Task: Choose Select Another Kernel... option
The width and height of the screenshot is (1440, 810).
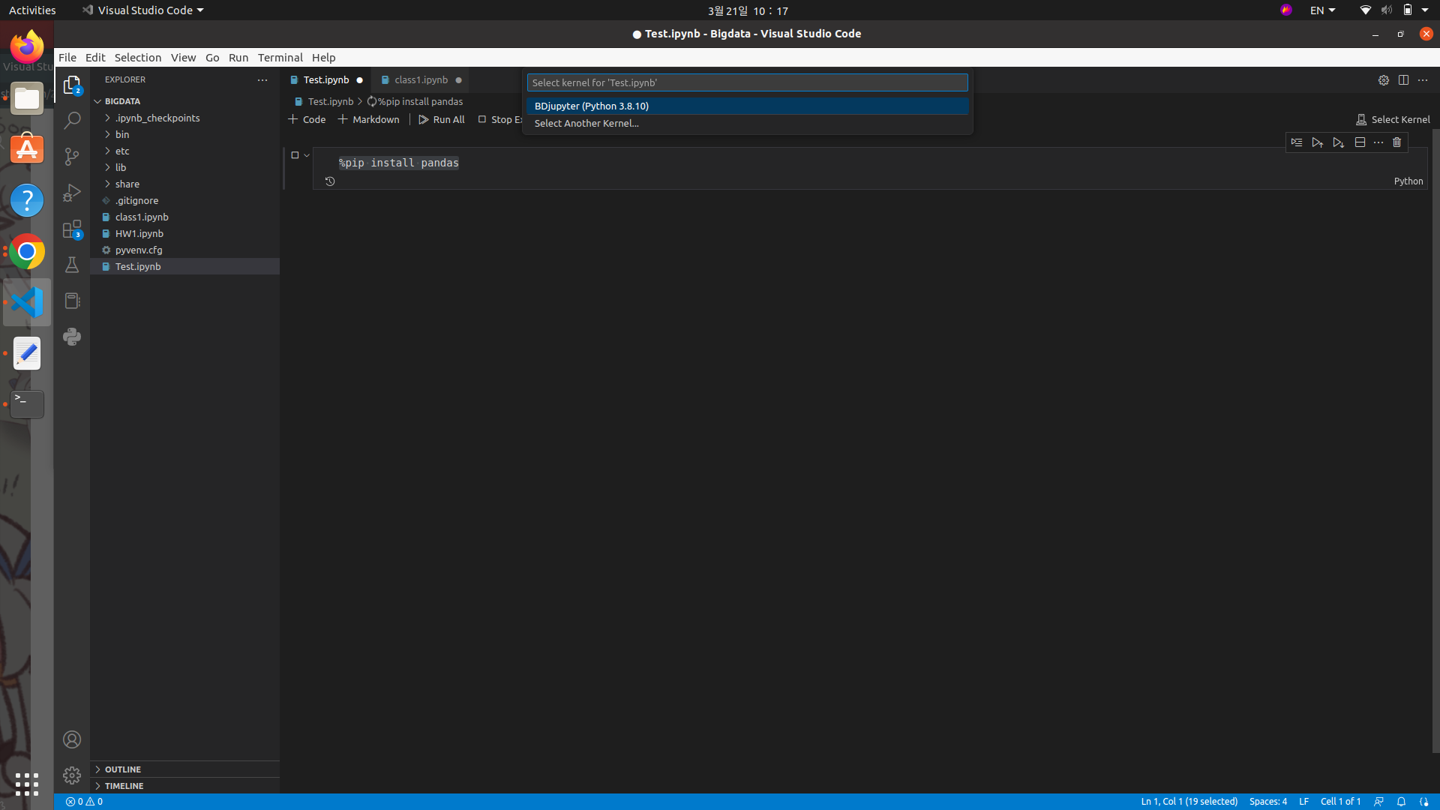Action: coord(747,124)
